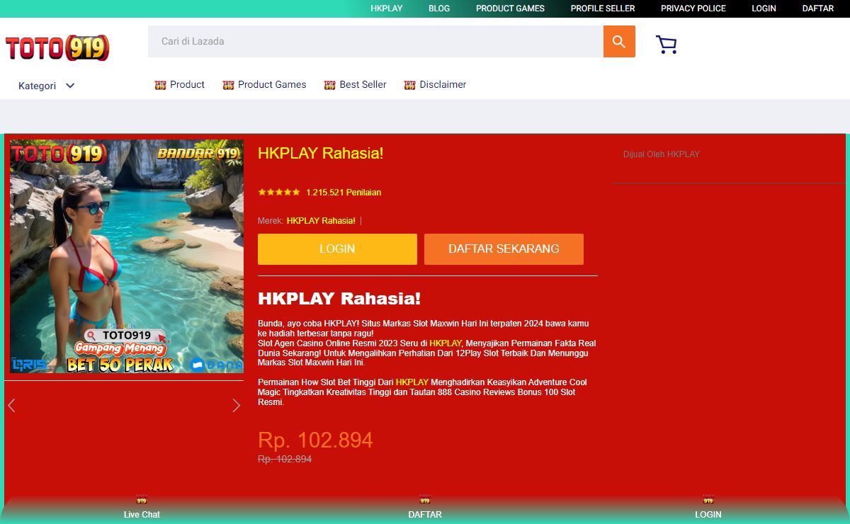This screenshot has width=850, height=524.
Task: Click the icon beside Product Games link
Action: point(228,85)
